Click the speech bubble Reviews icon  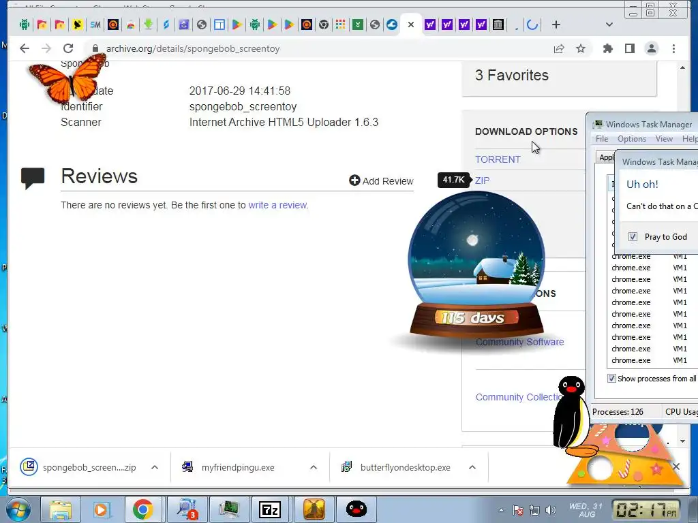[x=33, y=178]
